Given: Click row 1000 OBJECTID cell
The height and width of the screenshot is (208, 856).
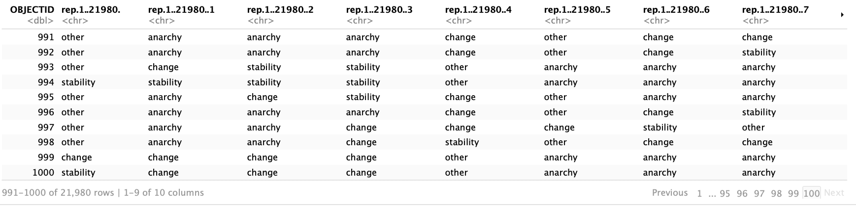Looking at the screenshot, I should (x=43, y=173).
